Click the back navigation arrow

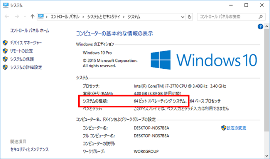click(x=7, y=17)
